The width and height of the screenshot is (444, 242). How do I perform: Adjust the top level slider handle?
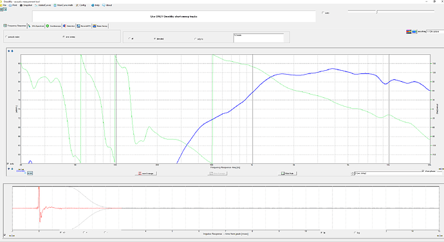(376, 12)
